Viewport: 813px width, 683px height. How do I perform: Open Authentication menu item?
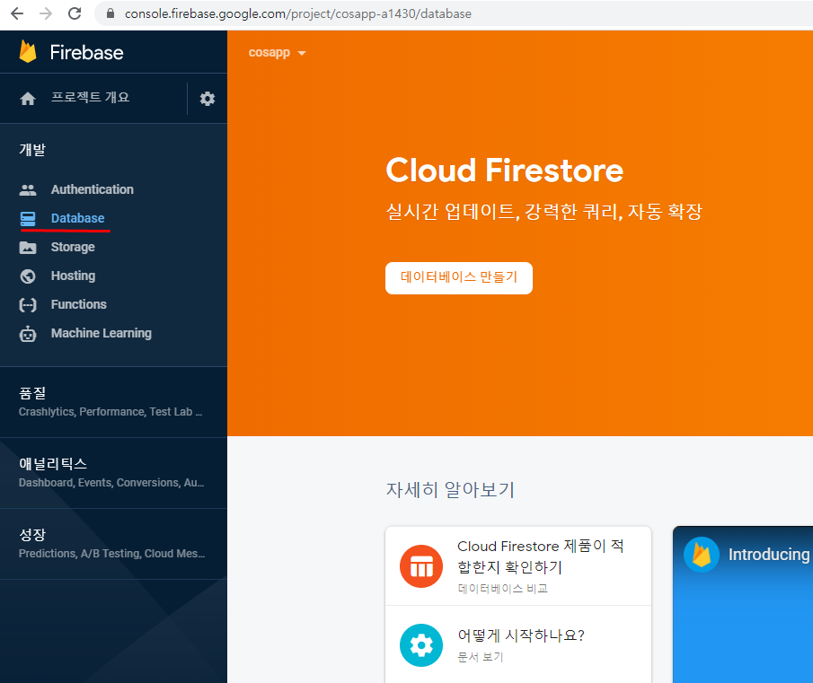click(x=93, y=189)
